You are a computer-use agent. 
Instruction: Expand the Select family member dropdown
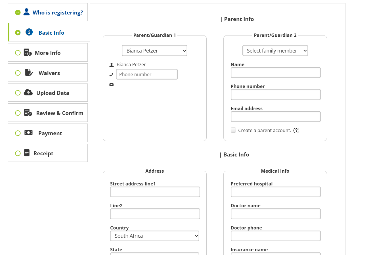click(x=275, y=51)
